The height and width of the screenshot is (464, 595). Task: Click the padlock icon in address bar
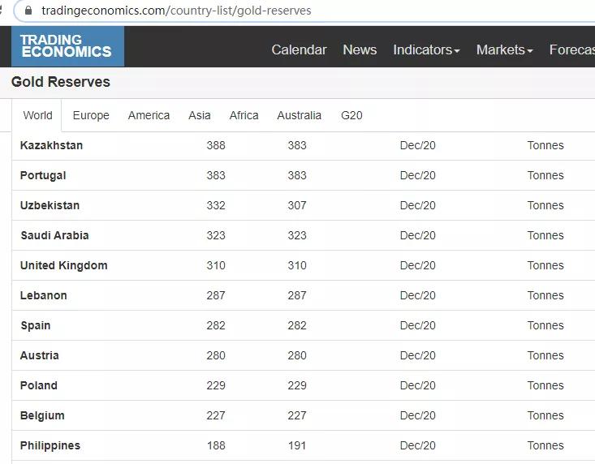coord(28,11)
